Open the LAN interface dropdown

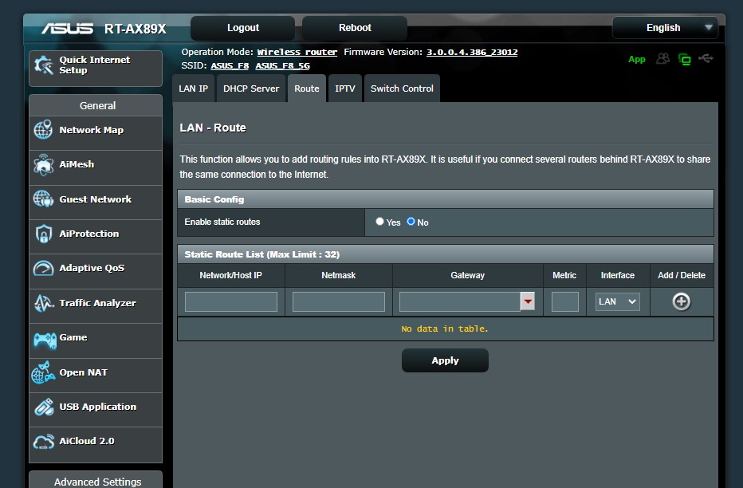pos(617,301)
